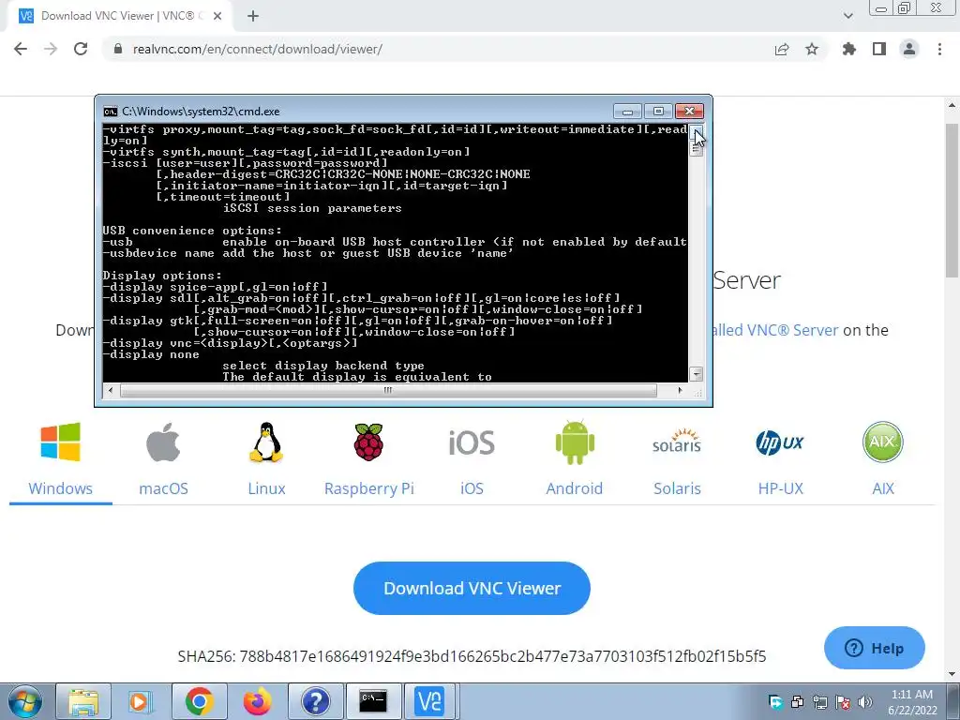The width and height of the screenshot is (960, 720).
Task: Launch Windows Media Player from taskbar
Action: pyautogui.click(x=141, y=701)
